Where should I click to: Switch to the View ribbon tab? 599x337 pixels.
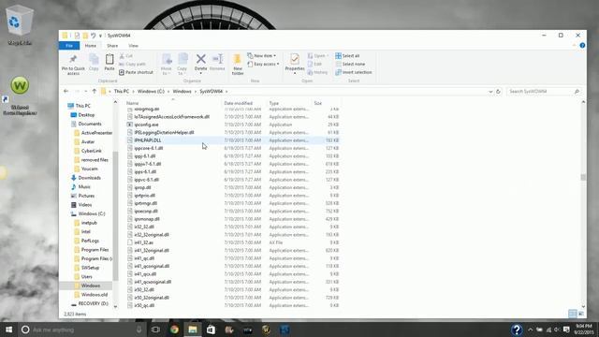tap(133, 46)
